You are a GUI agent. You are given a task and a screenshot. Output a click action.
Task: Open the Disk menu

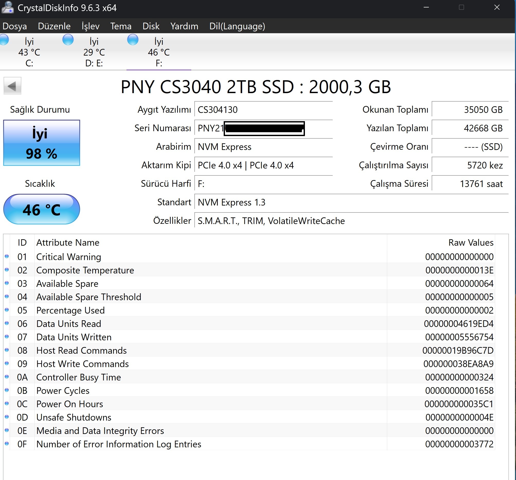151,26
